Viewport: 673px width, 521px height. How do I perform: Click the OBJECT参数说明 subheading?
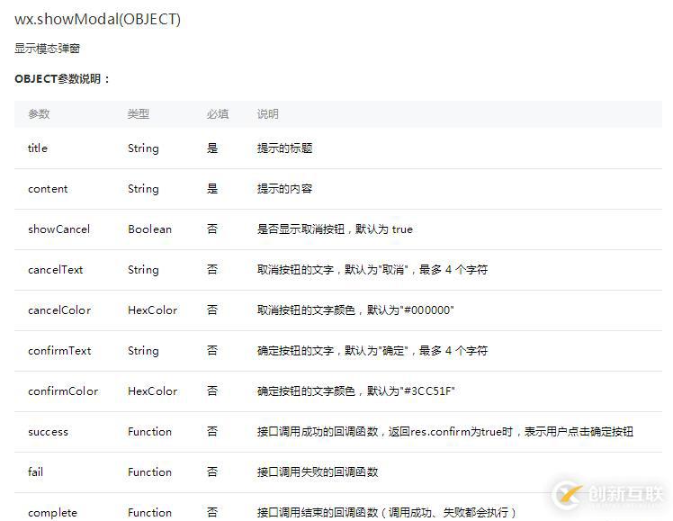click(62, 79)
